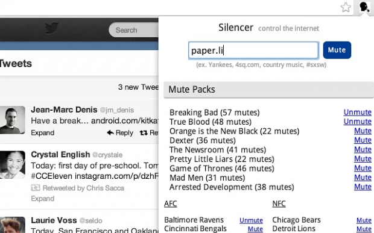Open Crystal English profile photo
This screenshot has height=233, width=374.
click(x=13, y=165)
